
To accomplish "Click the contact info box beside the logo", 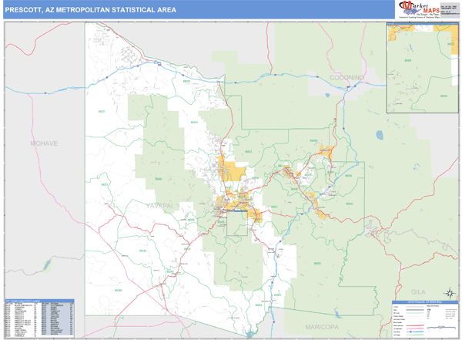I will [447, 9].
